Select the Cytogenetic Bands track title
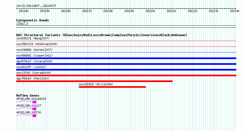 pos(33,20)
